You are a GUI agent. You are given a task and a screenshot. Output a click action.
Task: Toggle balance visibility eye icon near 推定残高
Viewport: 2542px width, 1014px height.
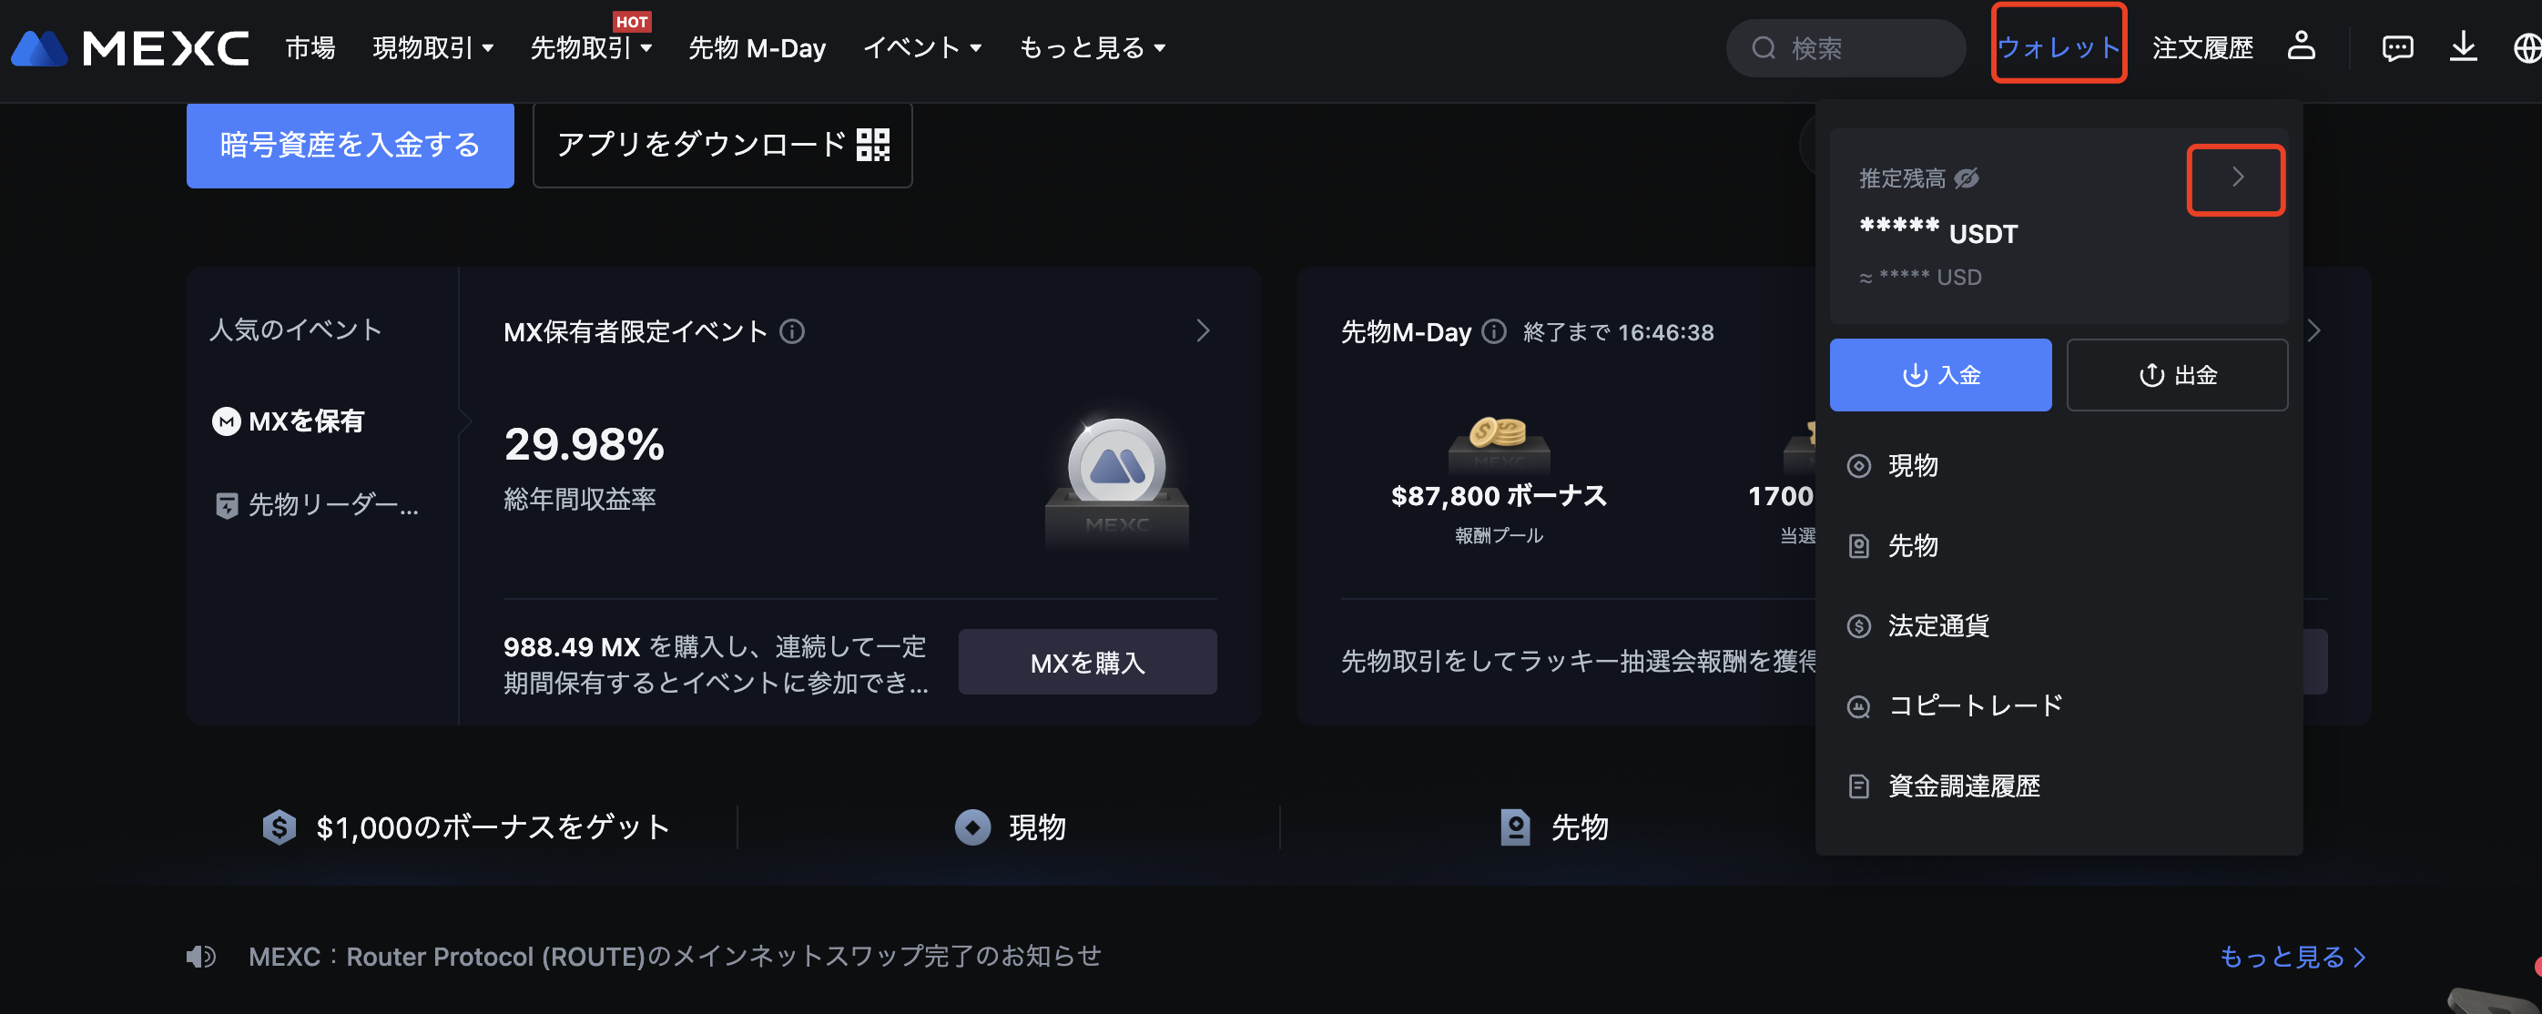pos(1967,177)
